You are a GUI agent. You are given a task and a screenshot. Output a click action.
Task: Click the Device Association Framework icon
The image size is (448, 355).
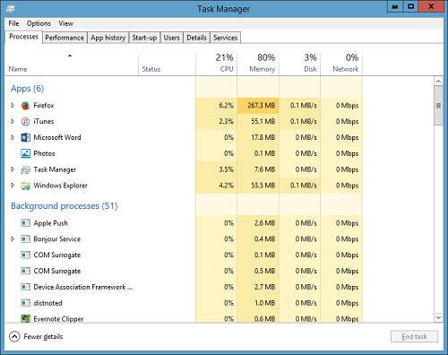(25, 287)
